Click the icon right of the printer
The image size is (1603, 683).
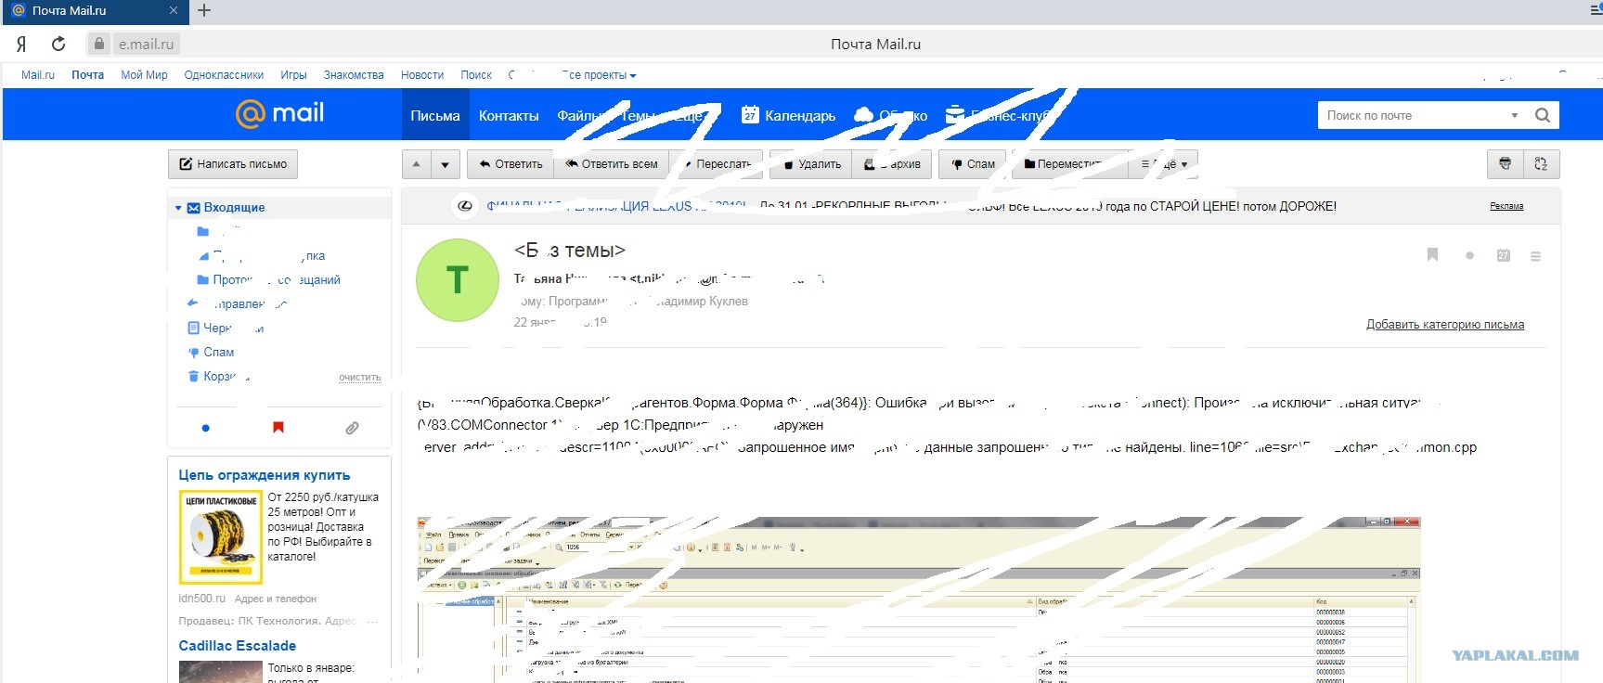pos(1541,164)
